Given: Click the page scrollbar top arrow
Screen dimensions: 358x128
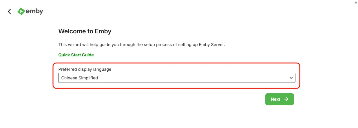Looking at the screenshot, I should (356, 2).
